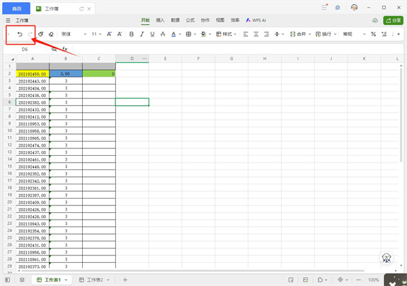Expand the 工作表1 sheet tab arrow

66,280
